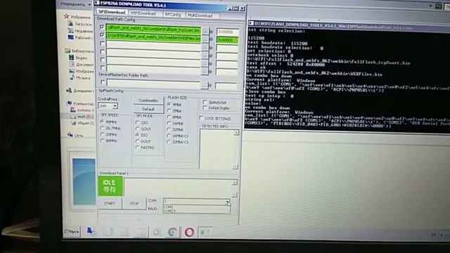Click the IDLE status indicator
450x253 pixels.
[x=110, y=186]
